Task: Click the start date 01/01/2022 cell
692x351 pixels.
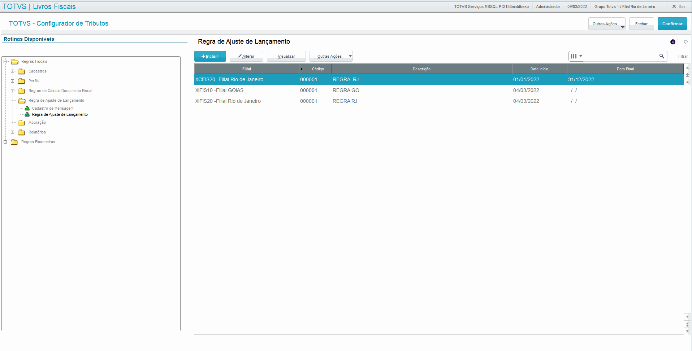Action: click(x=526, y=79)
